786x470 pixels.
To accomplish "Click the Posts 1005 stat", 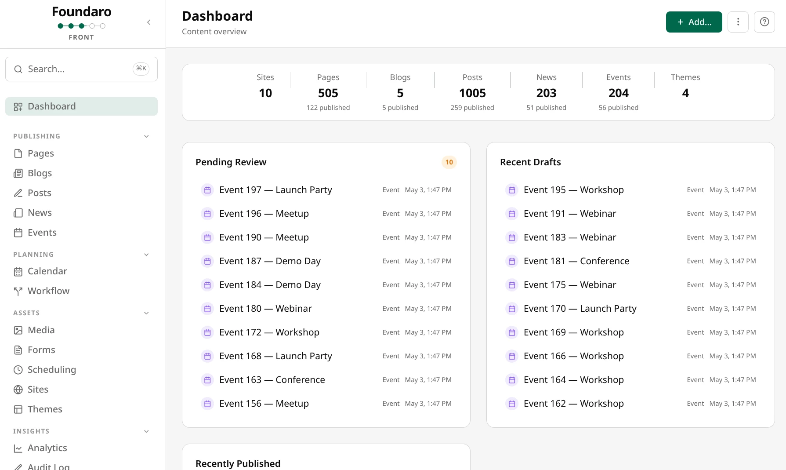I will (x=472, y=92).
